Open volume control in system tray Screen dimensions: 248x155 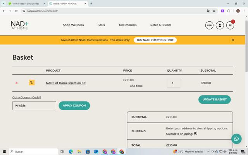pyautogui.click(x=225, y=152)
